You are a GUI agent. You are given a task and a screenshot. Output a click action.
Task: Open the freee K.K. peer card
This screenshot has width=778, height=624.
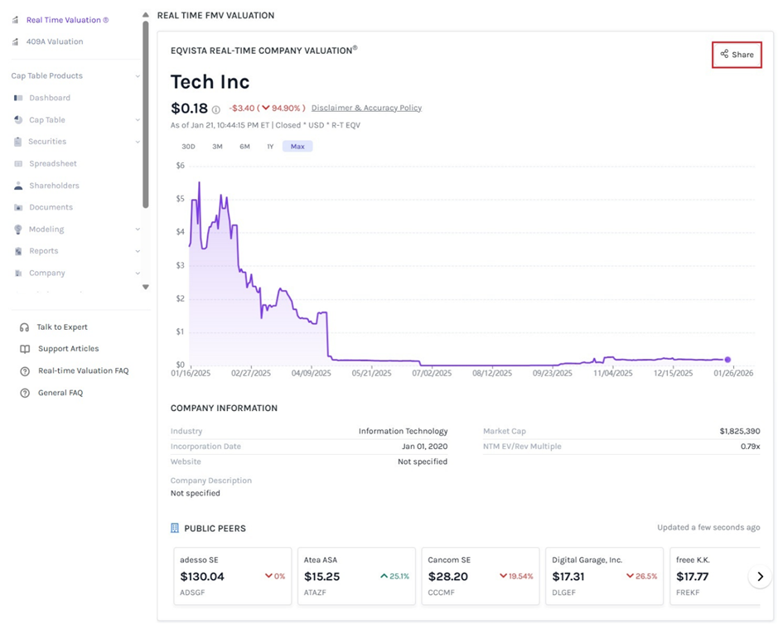coord(715,576)
